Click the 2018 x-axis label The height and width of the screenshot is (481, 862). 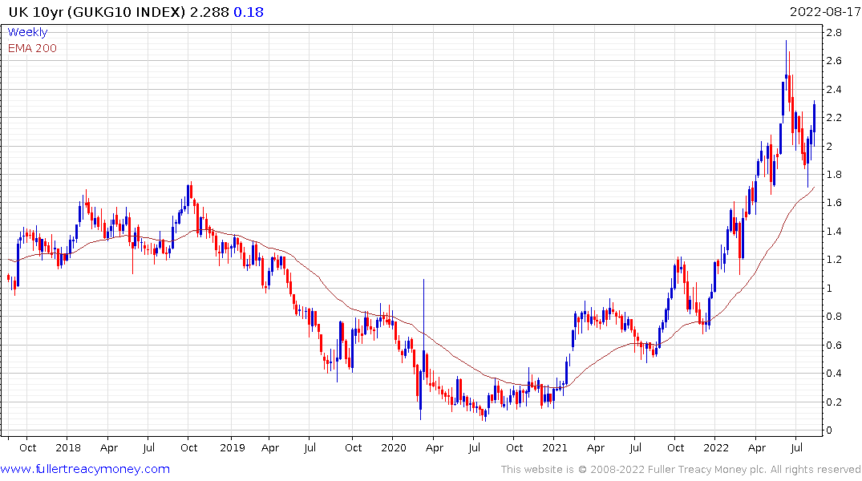point(68,447)
